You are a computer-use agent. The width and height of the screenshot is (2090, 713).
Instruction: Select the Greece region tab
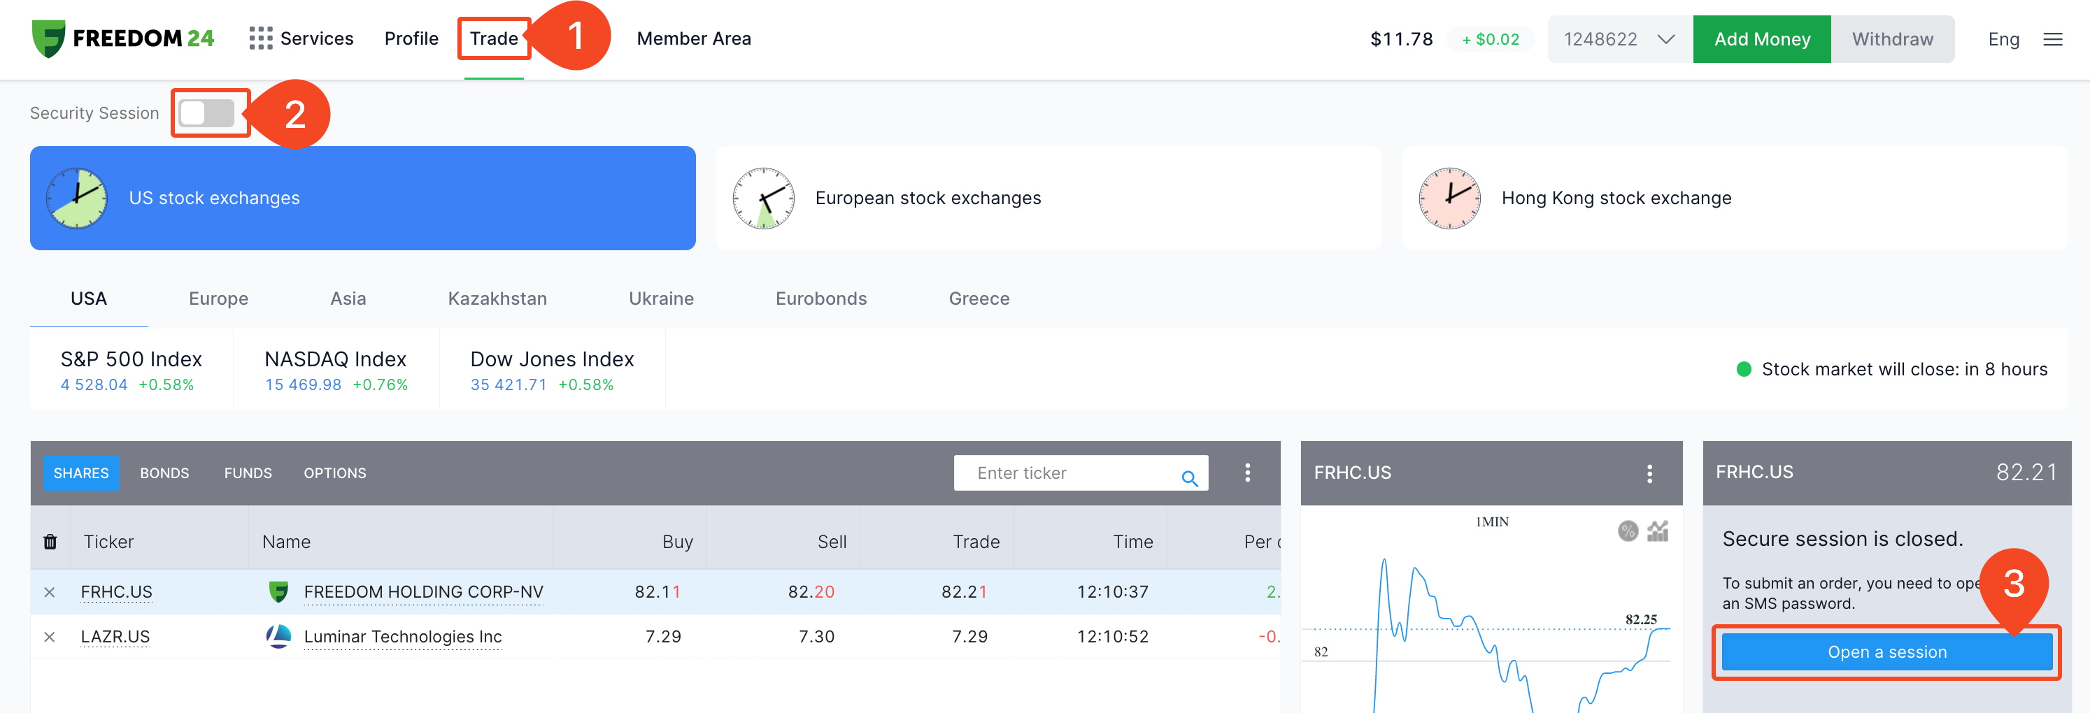[x=979, y=298]
